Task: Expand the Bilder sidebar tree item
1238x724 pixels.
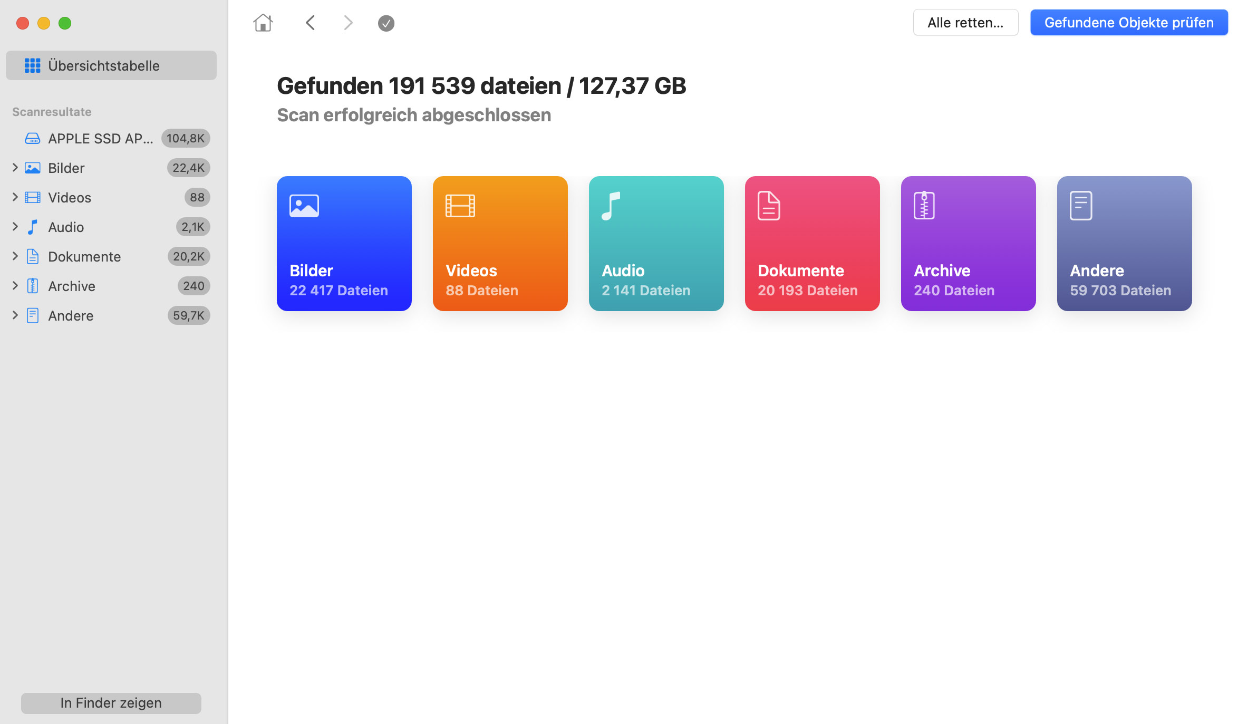Action: tap(14, 168)
